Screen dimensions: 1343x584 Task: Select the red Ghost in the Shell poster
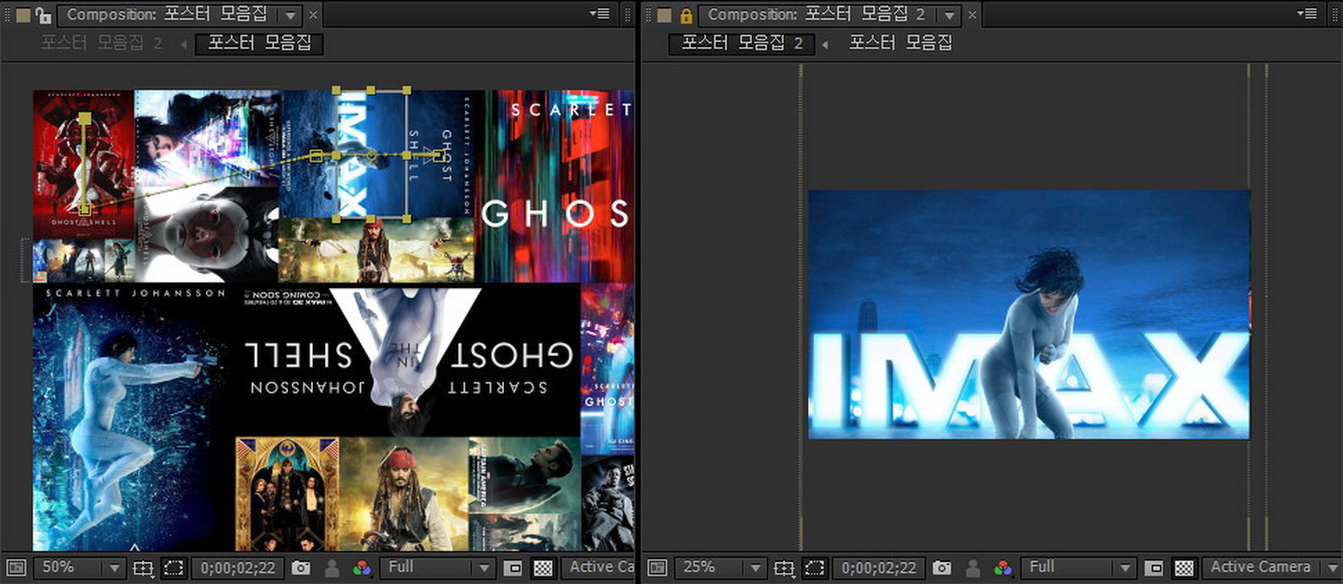tap(83, 164)
